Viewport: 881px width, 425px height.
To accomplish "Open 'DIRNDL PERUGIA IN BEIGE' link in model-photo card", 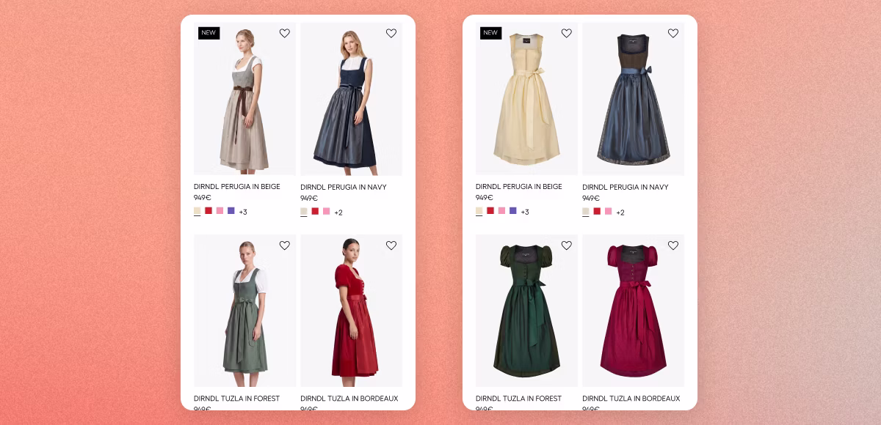I will coord(237,187).
